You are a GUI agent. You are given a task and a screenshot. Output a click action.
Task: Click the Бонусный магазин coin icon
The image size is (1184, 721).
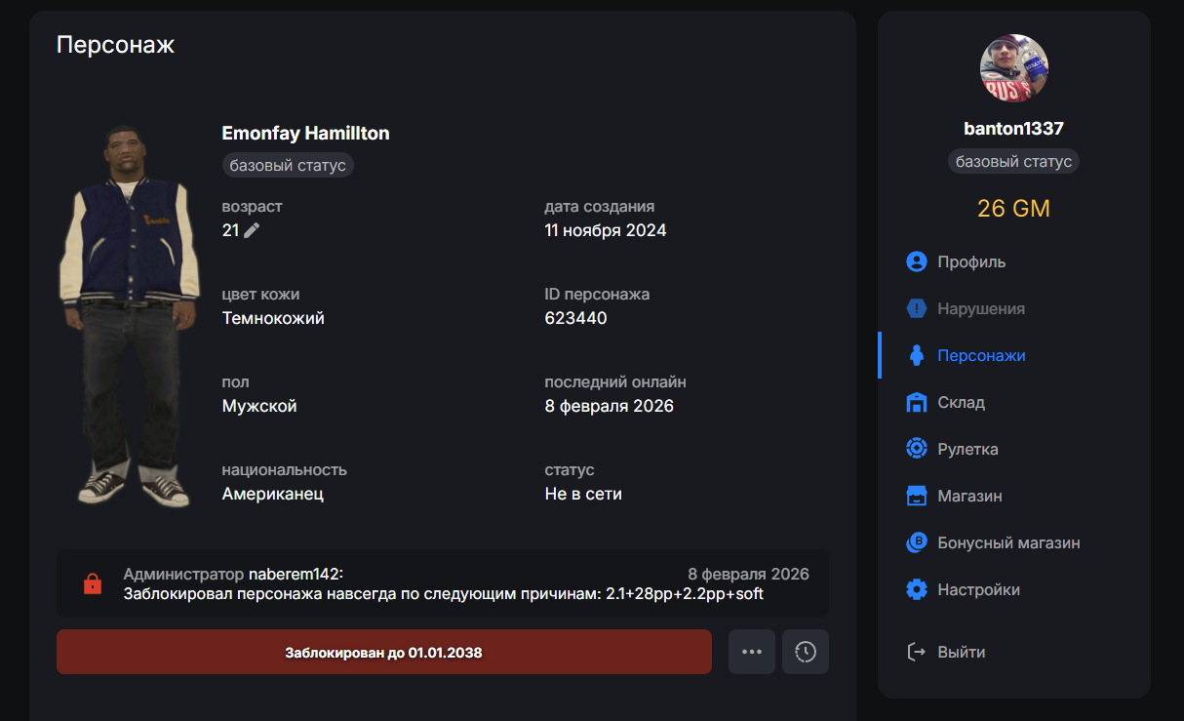tap(916, 542)
